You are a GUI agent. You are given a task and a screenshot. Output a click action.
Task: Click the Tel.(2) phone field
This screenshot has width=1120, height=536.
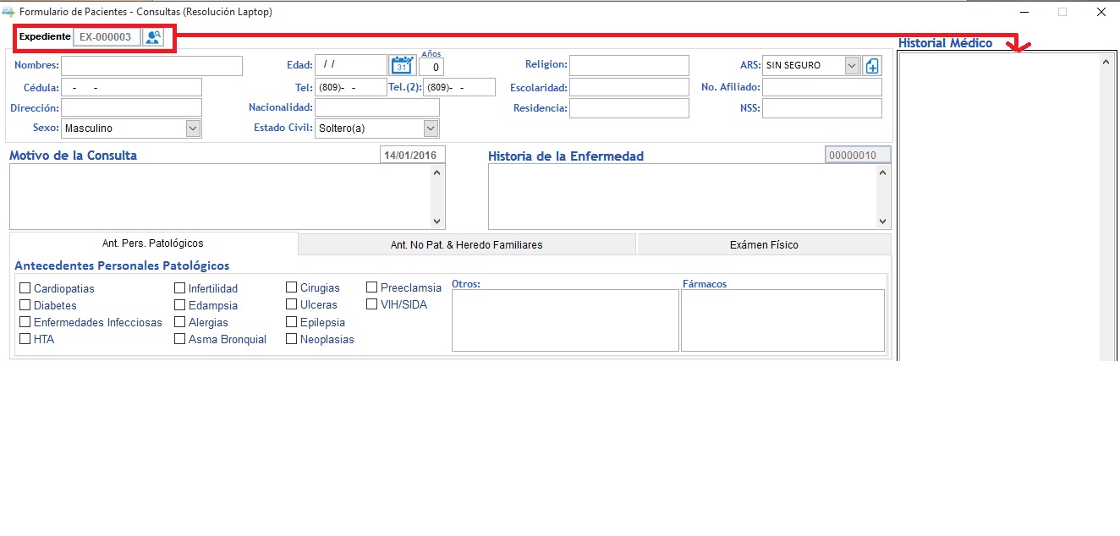(459, 87)
